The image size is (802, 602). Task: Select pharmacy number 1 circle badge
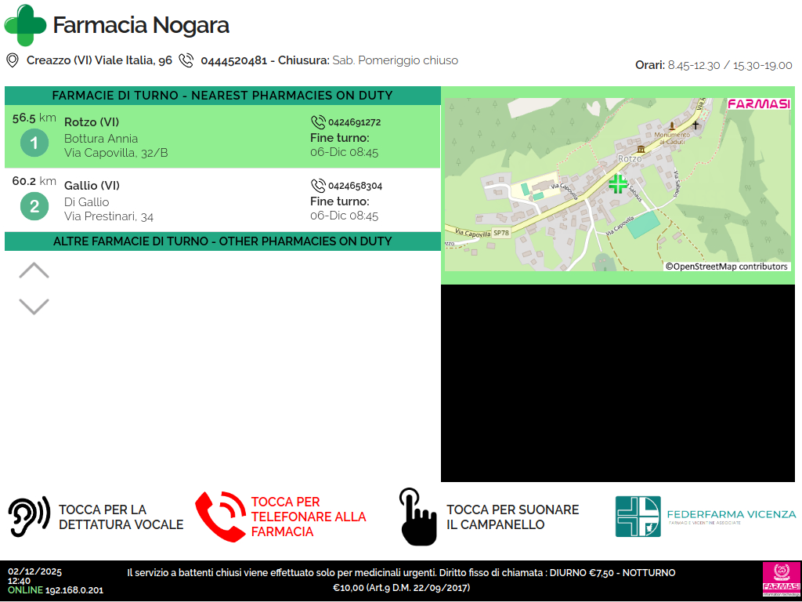[34, 143]
